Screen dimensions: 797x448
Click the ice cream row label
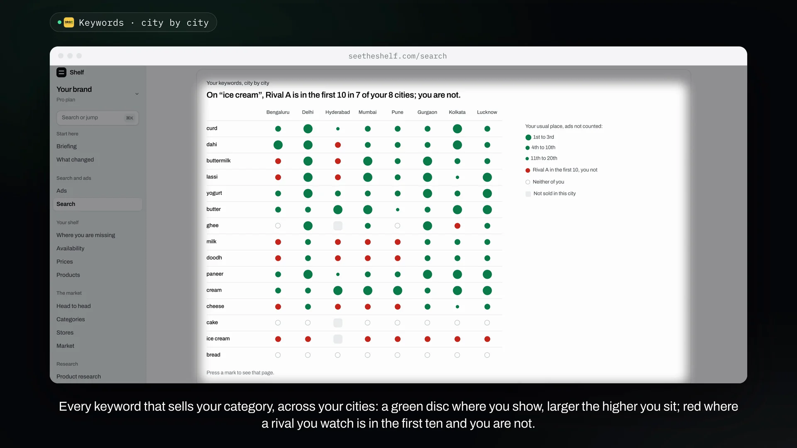pyautogui.click(x=218, y=339)
